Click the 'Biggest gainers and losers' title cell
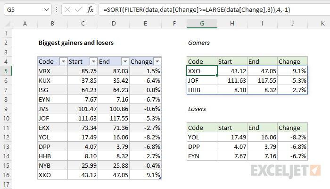 pos(76,43)
